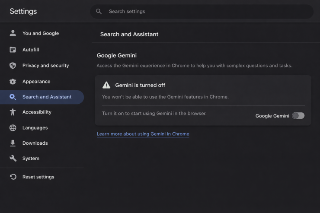This screenshot has width=320, height=213.
Task: Click the System wrench icon
Action: tap(13, 159)
